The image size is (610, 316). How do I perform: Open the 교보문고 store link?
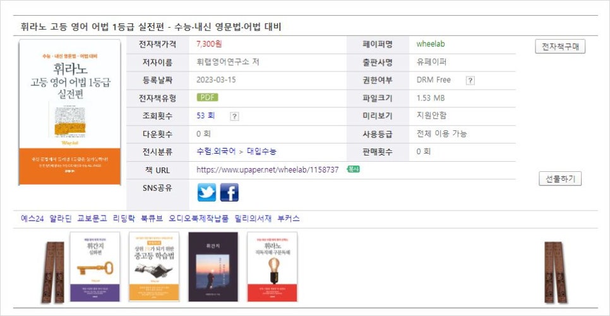point(92,219)
